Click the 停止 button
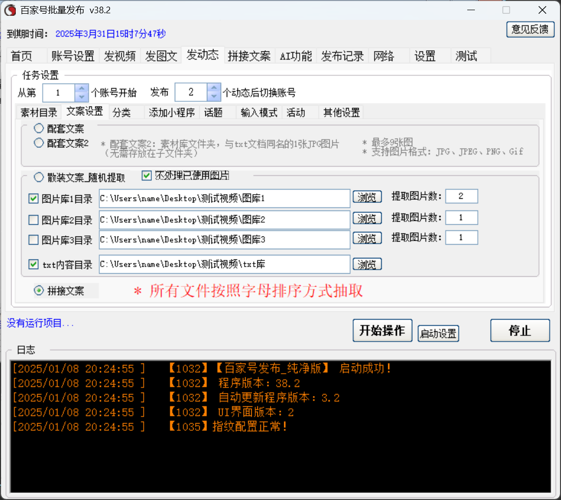Screen dimensions: 561x500 [520, 330]
